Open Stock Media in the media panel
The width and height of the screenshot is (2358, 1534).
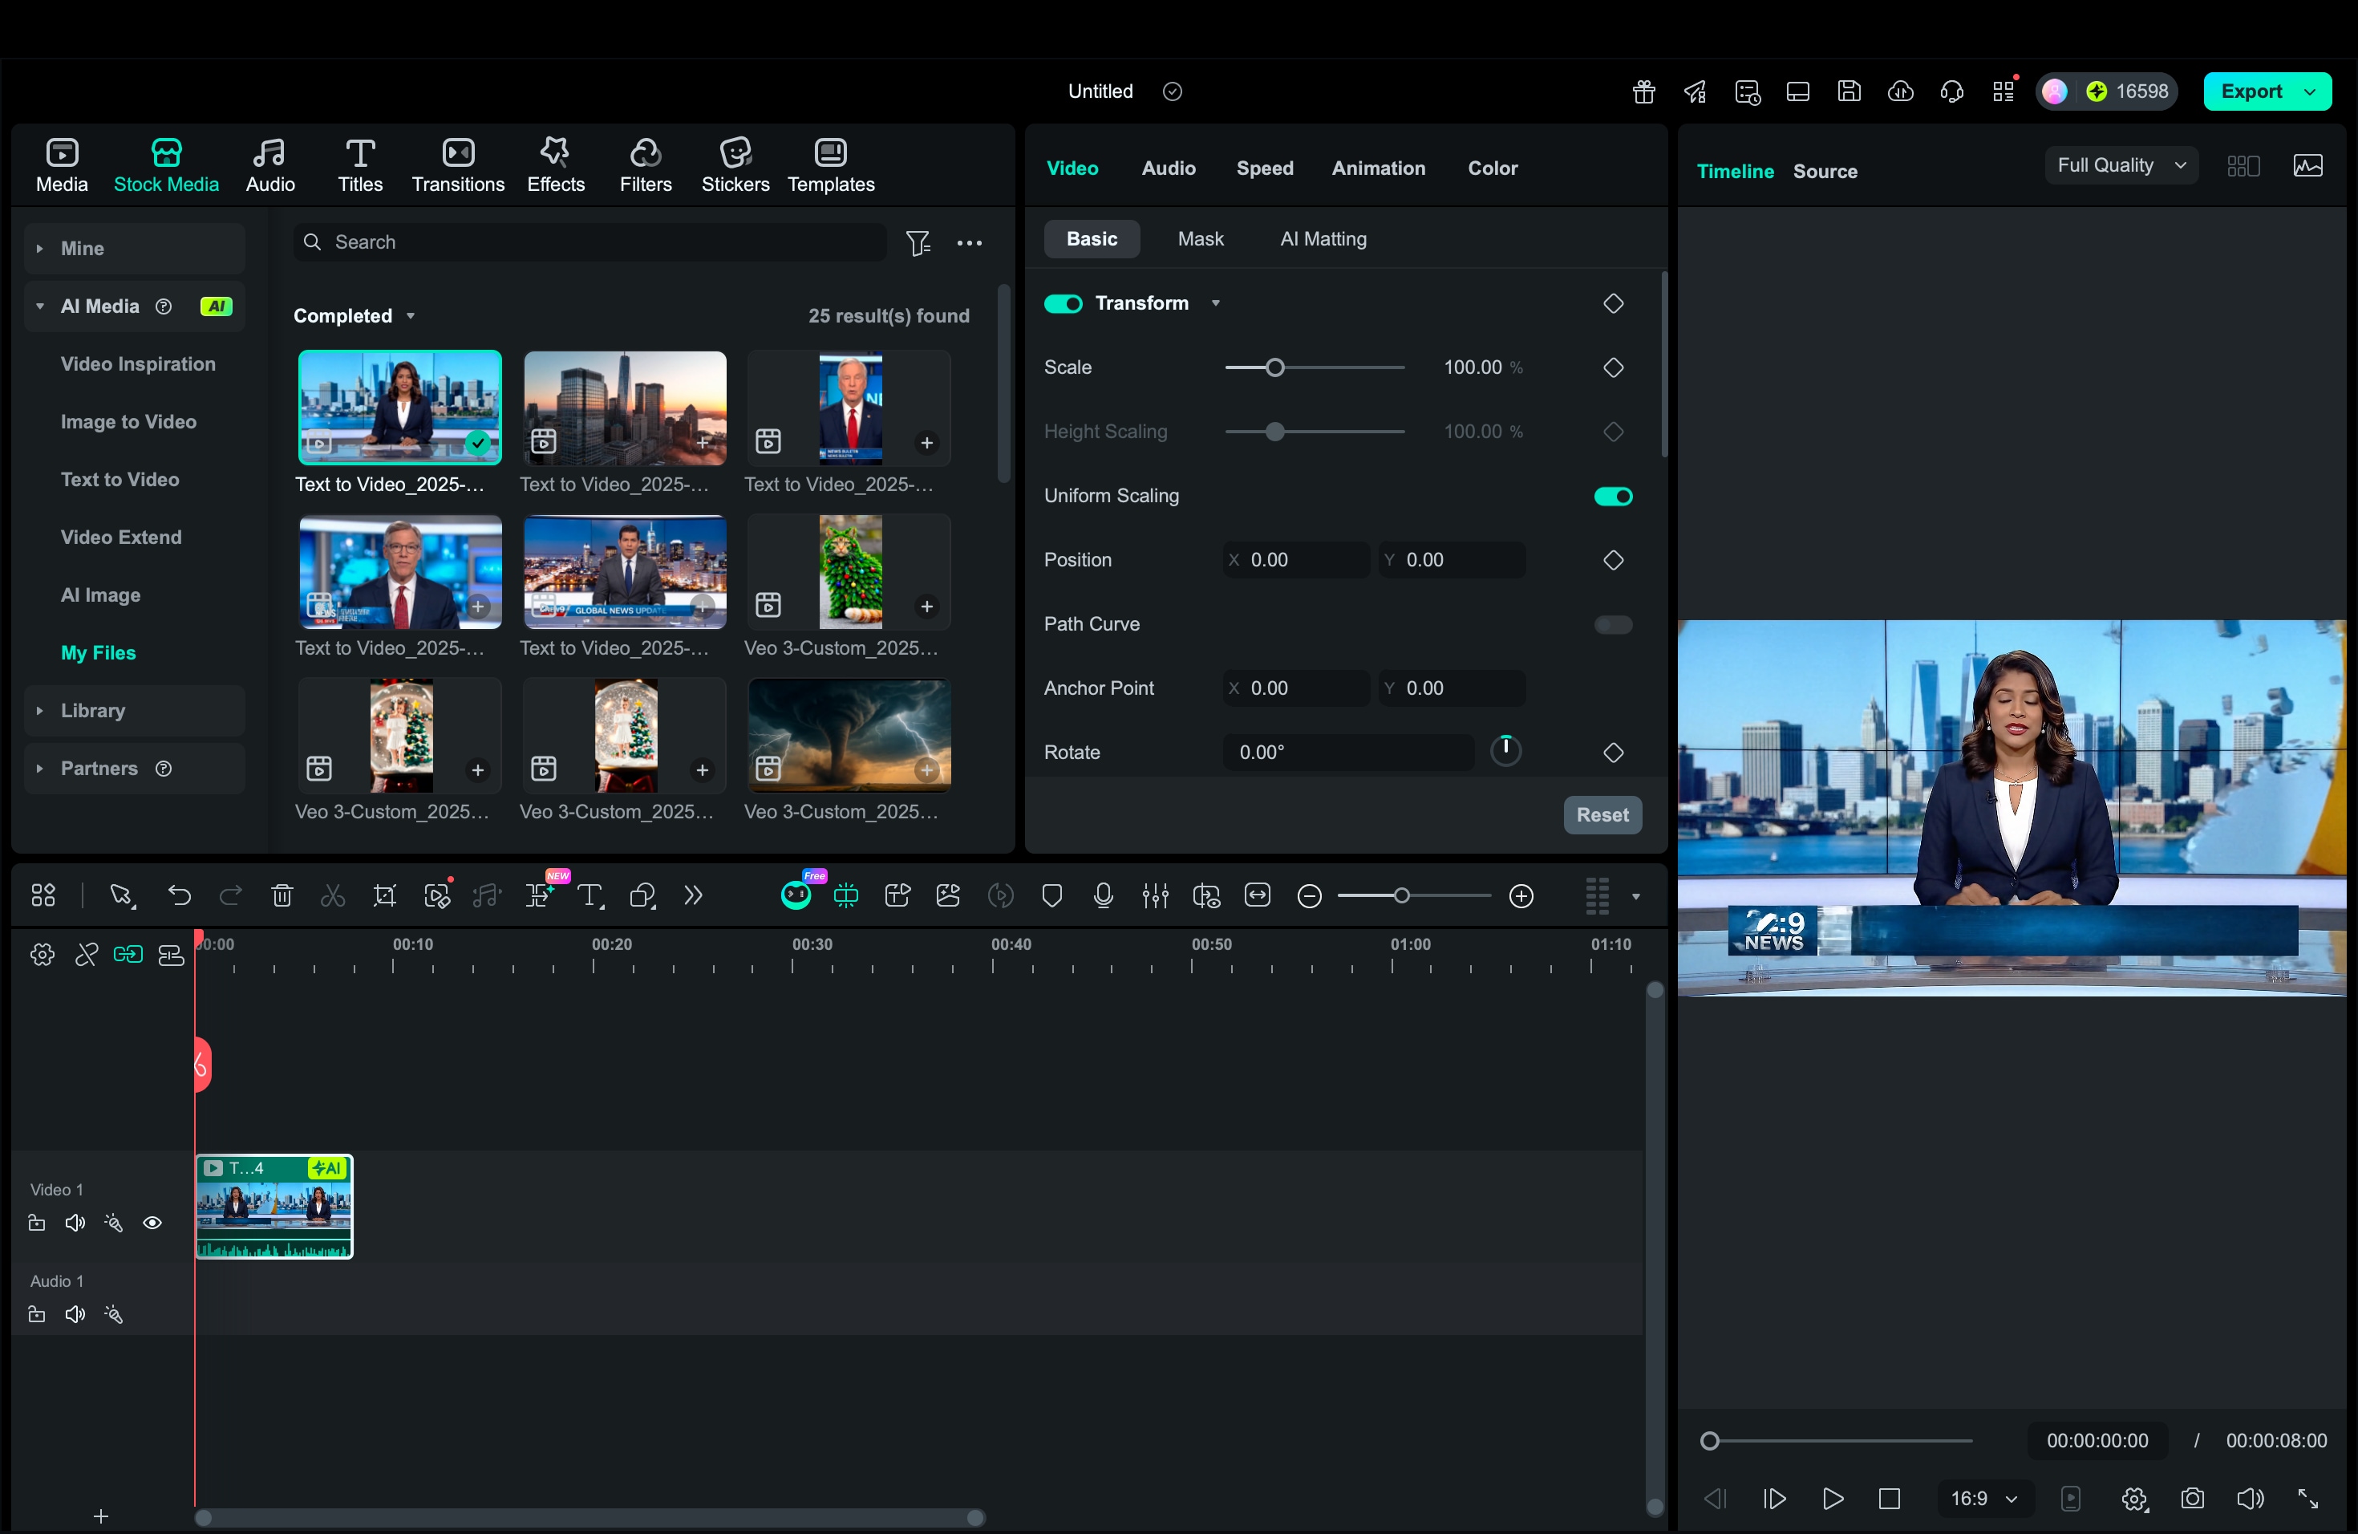pos(165,164)
